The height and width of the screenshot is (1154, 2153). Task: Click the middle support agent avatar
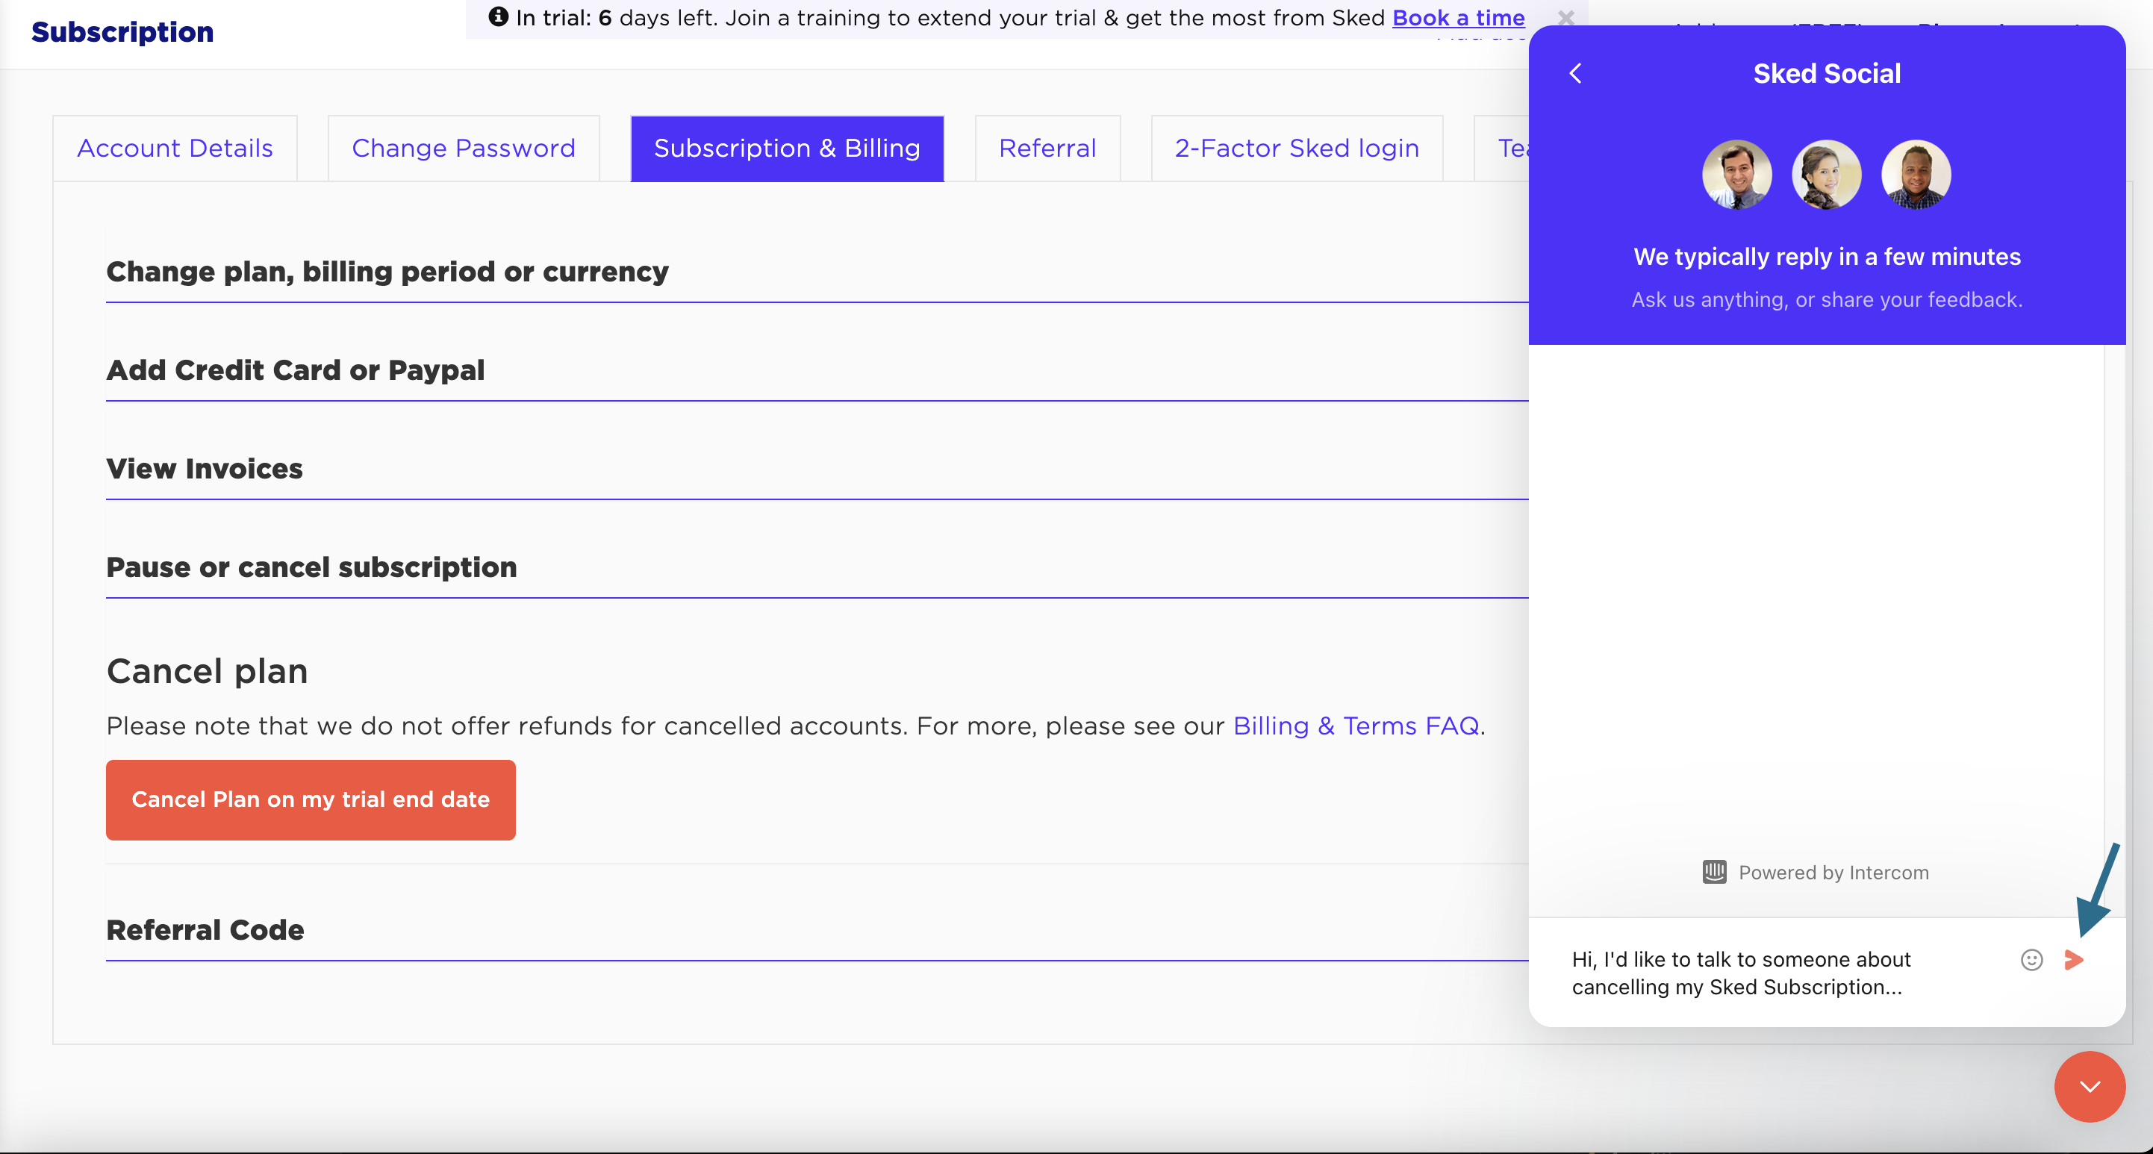coord(1826,175)
